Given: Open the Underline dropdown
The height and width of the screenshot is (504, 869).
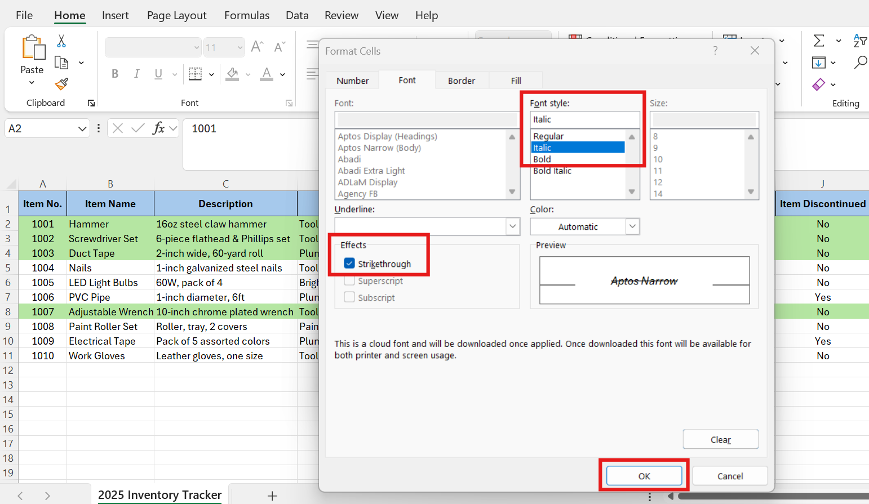Looking at the screenshot, I should pos(512,226).
